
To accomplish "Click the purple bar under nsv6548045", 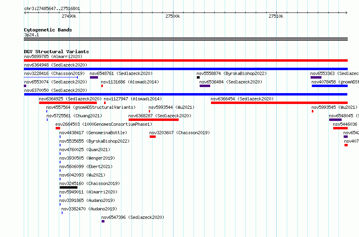I will pos(336,120).
